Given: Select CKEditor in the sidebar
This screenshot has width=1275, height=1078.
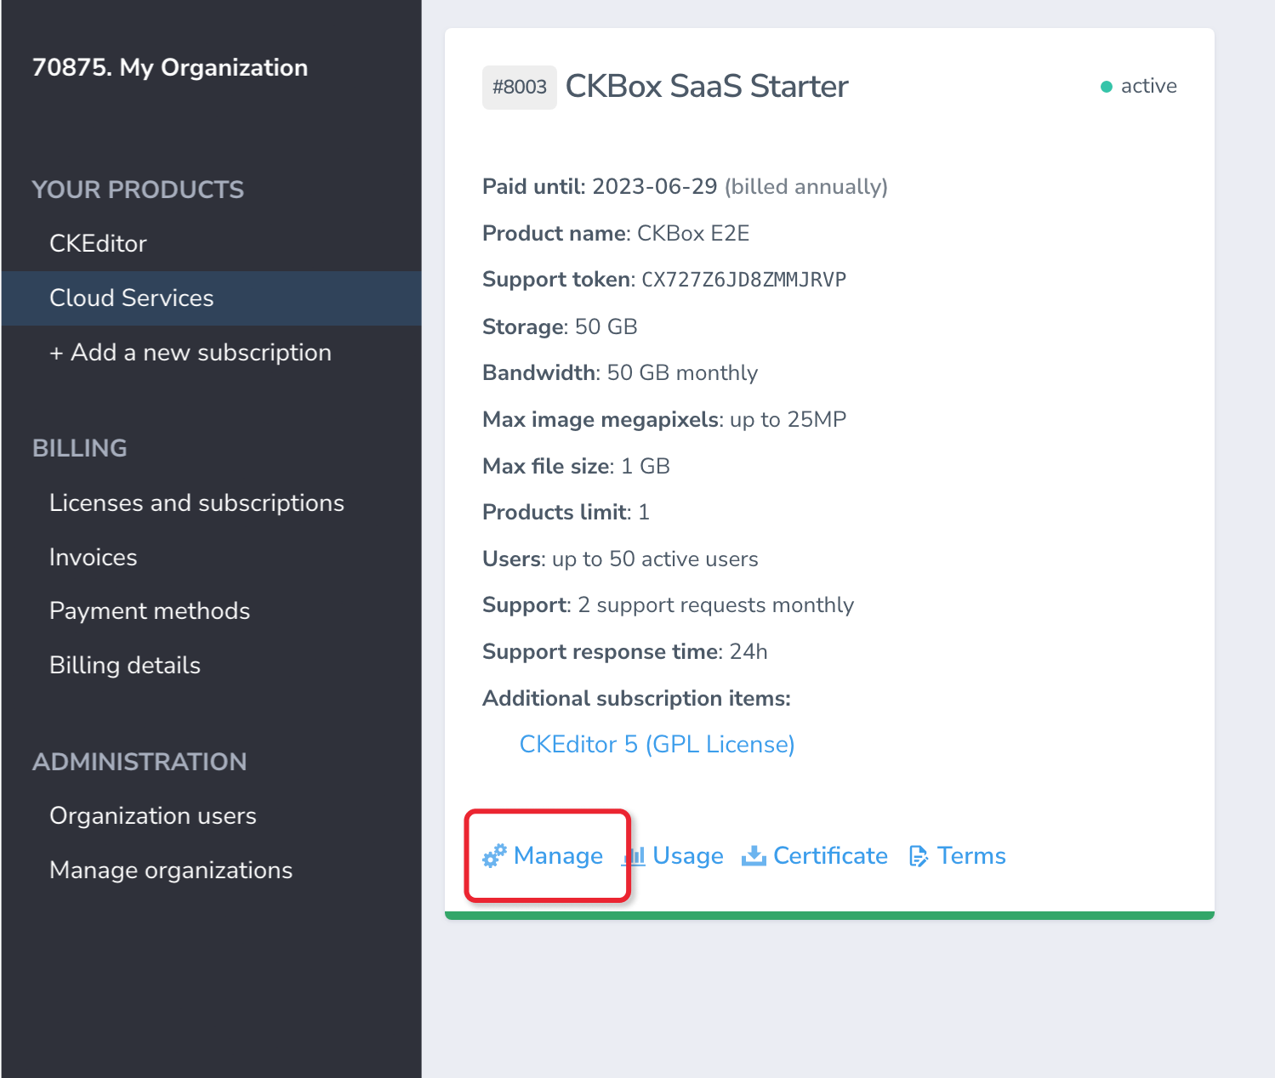Looking at the screenshot, I should click(99, 243).
